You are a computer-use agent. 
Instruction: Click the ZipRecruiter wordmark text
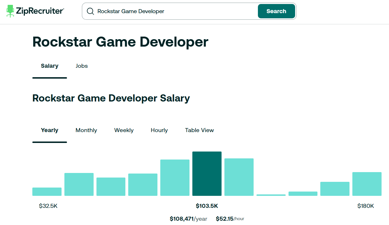(x=40, y=11)
